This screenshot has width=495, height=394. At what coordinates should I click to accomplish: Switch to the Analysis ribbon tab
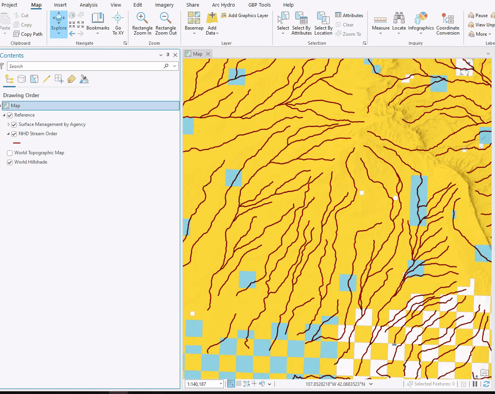click(88, 5)
